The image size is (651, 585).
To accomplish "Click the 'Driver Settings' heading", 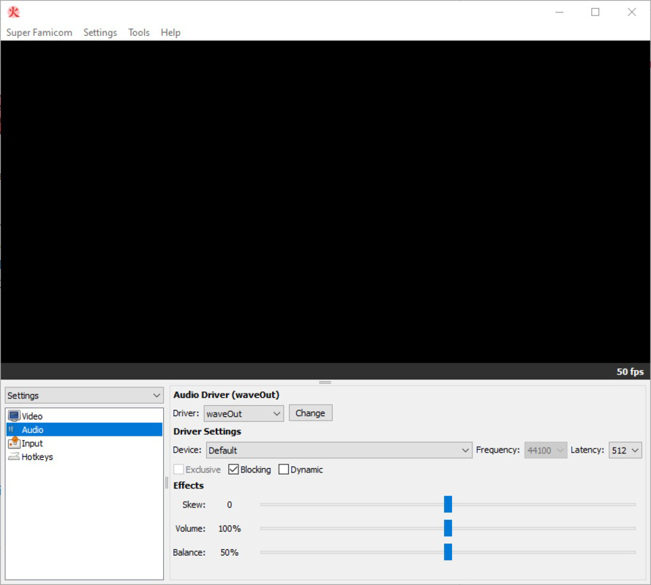I will pos(207,431).
